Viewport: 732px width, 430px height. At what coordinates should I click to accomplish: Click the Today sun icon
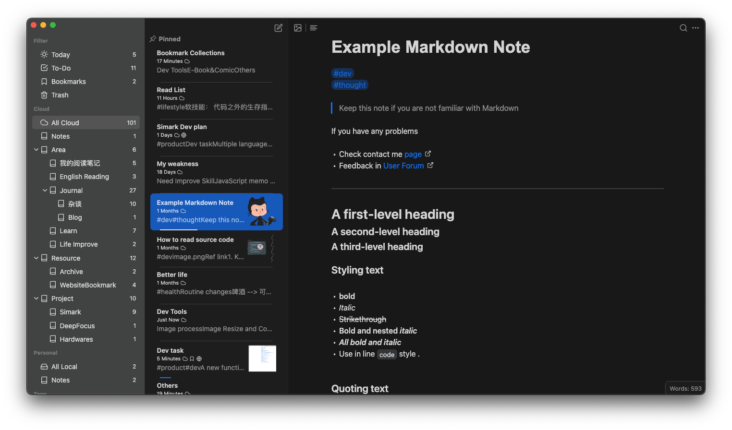(x=44, y=54)
